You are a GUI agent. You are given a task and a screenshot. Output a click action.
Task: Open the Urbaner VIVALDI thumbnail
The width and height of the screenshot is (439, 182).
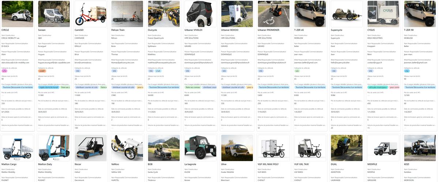(x=200, y=13)
